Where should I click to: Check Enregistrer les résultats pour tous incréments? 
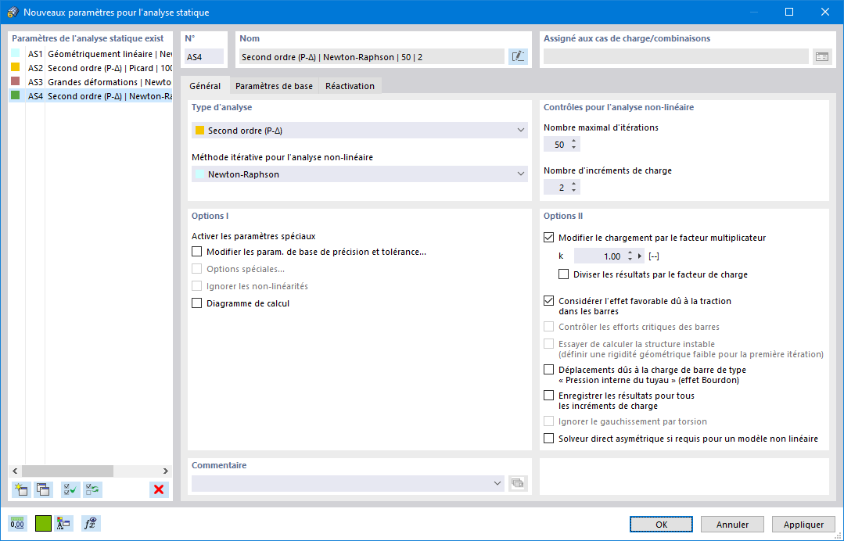[x=548, y=396]
